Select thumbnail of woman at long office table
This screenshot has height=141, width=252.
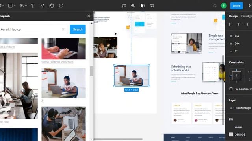(x=19, y=86)
